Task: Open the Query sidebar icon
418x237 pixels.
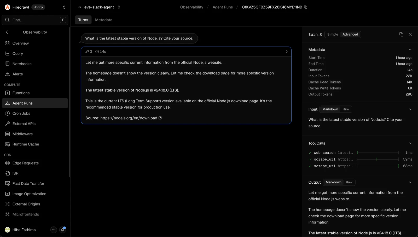Action: tap(7, 54)
